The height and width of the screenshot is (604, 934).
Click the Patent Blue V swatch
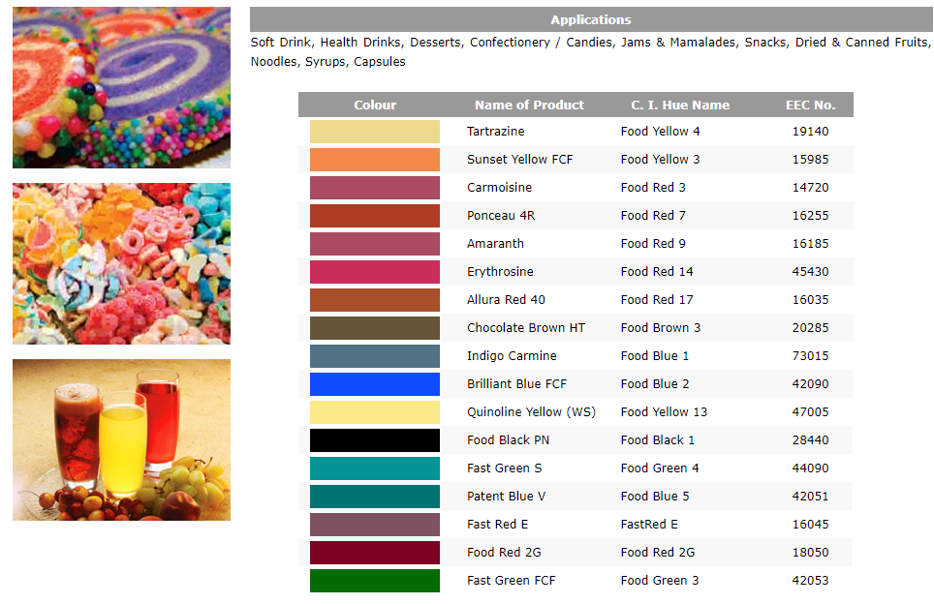[x=375, y=497]
